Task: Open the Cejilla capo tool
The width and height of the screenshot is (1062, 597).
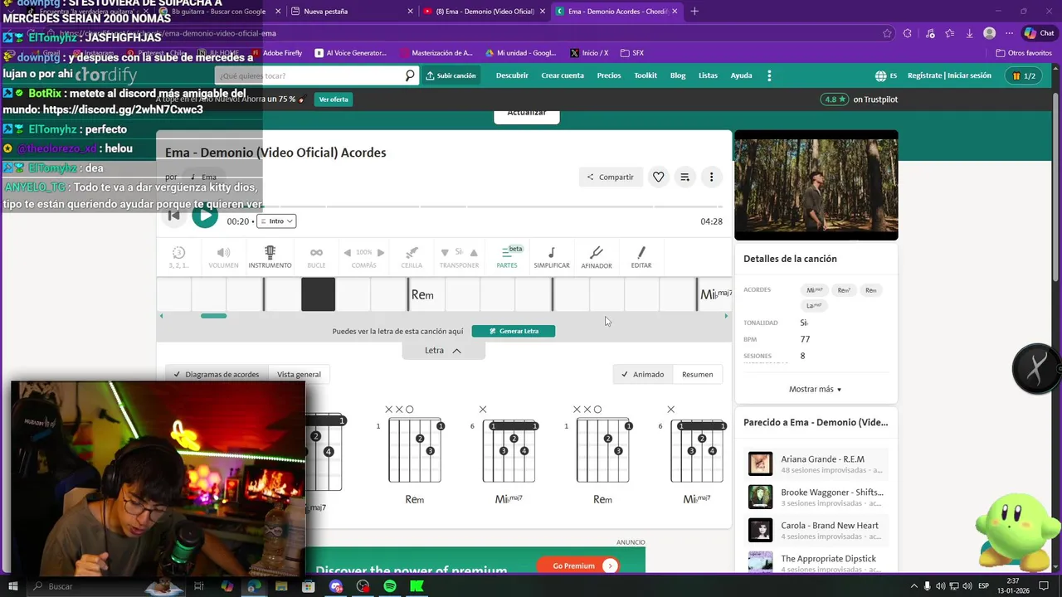Action: coord(412,257)
